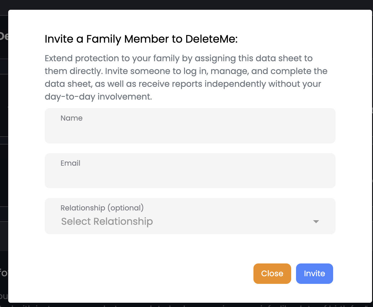Click the empty area below the Name label

pos(190,132)
